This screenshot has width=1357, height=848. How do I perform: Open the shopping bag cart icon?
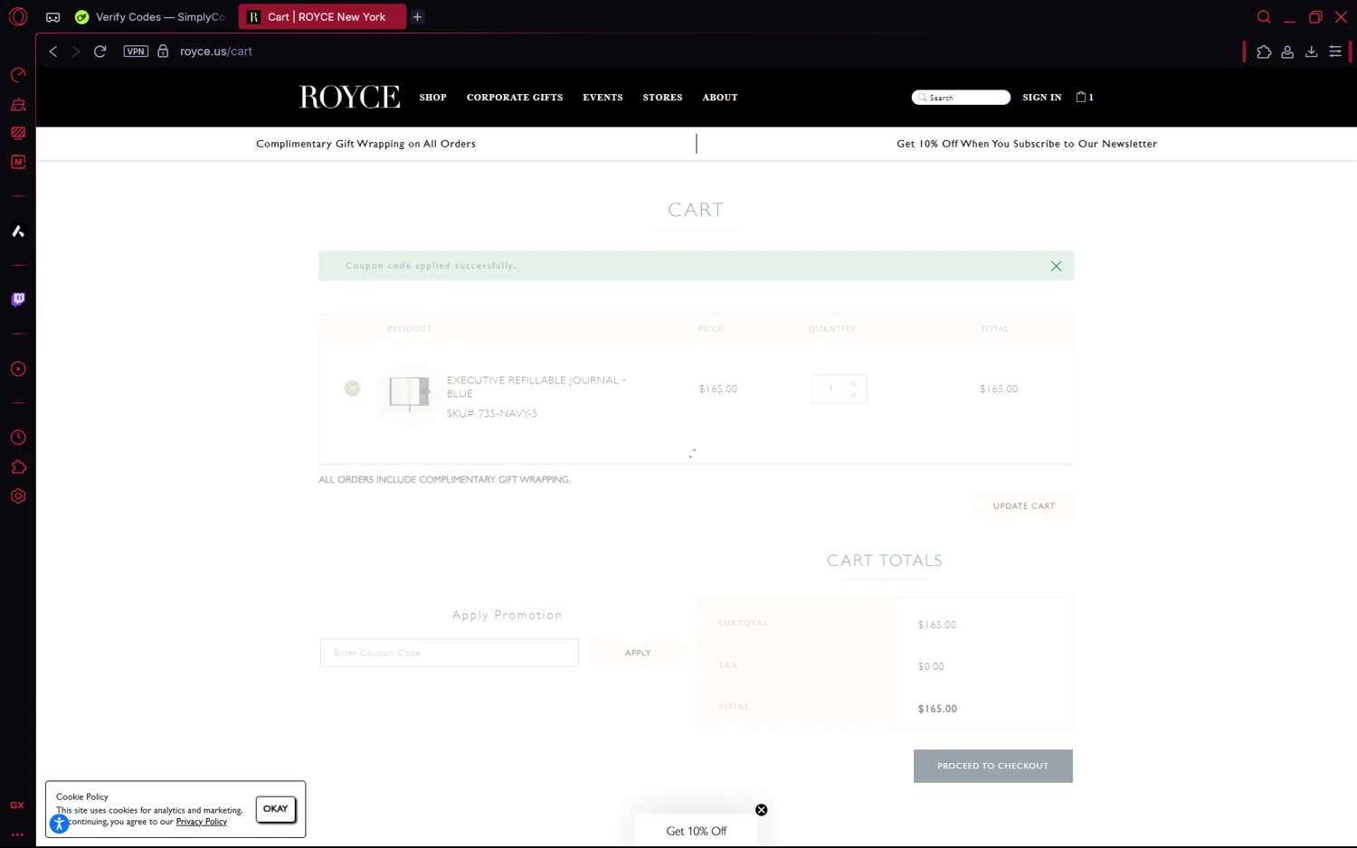[x=1084, y=97]
